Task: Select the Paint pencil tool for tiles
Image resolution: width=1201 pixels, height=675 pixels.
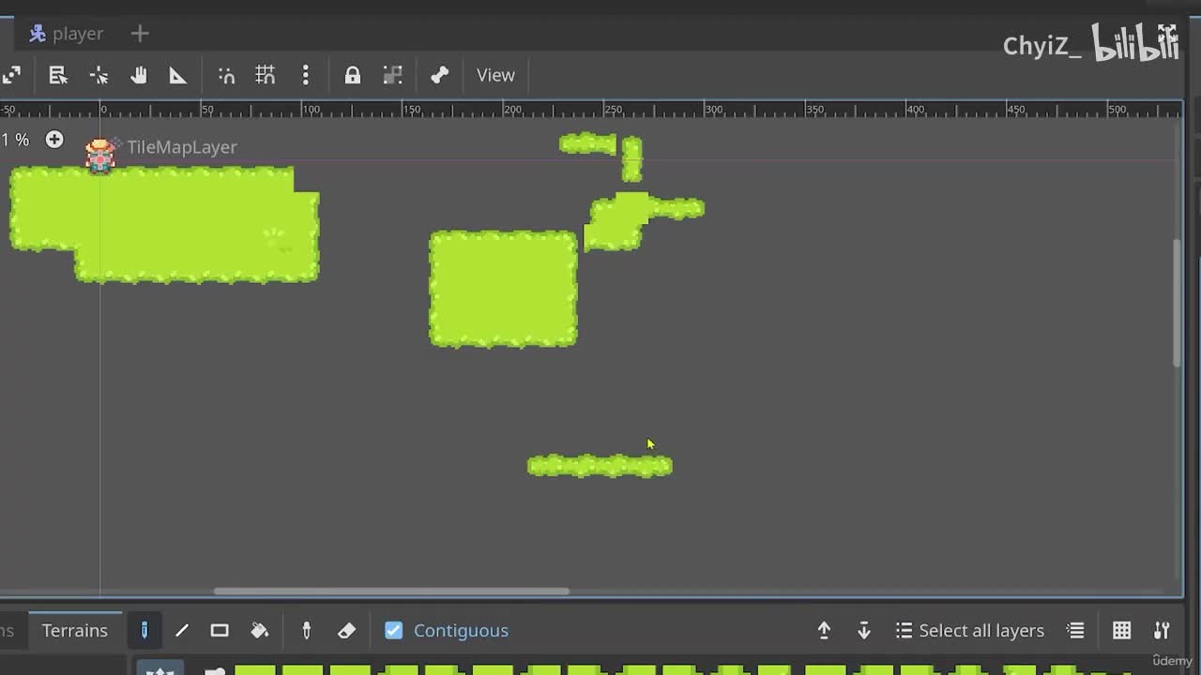Action: [x=144, y=630]
